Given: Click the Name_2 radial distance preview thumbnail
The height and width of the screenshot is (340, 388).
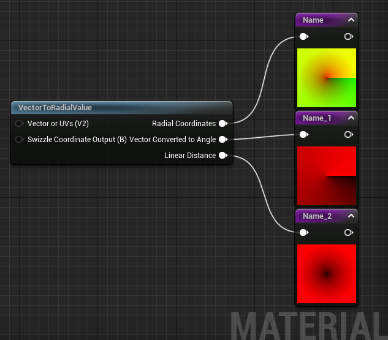Looking at the screenshot, I should 327,274.
